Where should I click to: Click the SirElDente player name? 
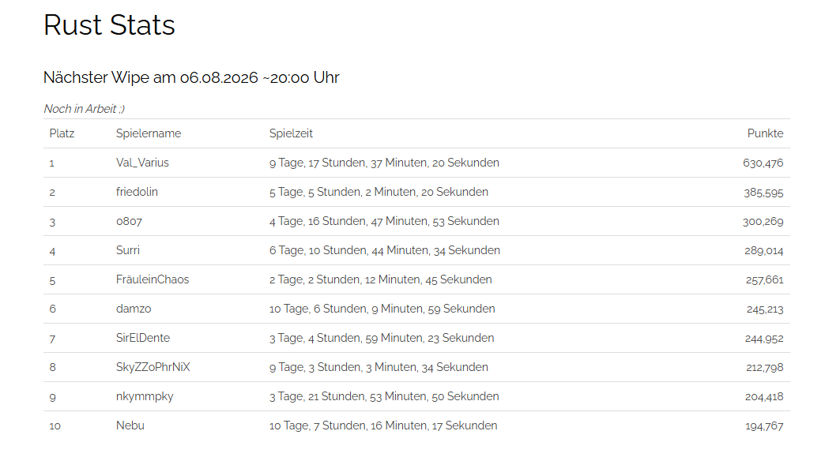143,338
